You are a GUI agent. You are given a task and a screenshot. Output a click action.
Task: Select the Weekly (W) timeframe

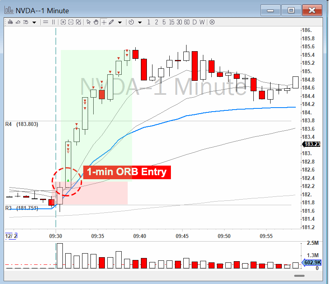click(202, 22)
